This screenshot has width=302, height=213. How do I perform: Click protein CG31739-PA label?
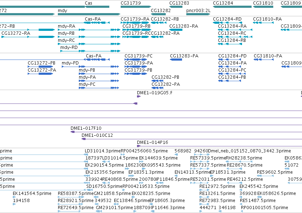pos(139,63)
